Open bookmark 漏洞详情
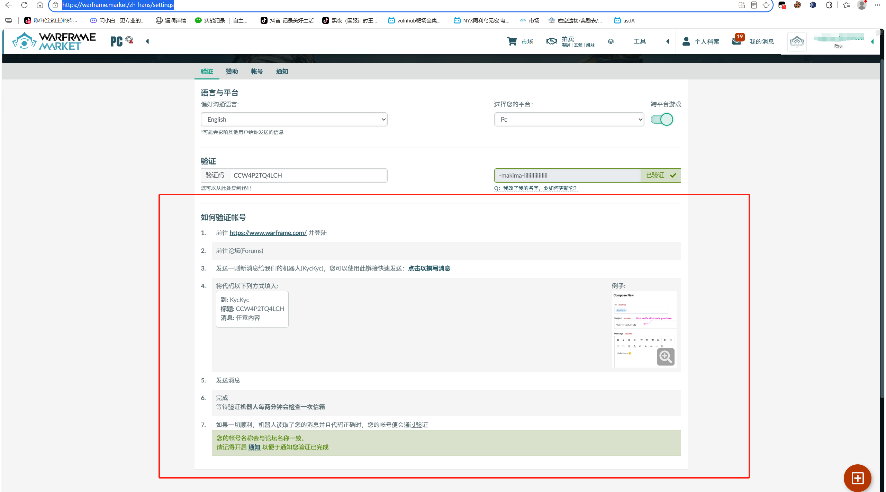The height and width of the screenshot is (492, 886). click(x=171, y=20)
